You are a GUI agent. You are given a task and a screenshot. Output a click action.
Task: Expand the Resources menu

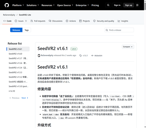48,5
